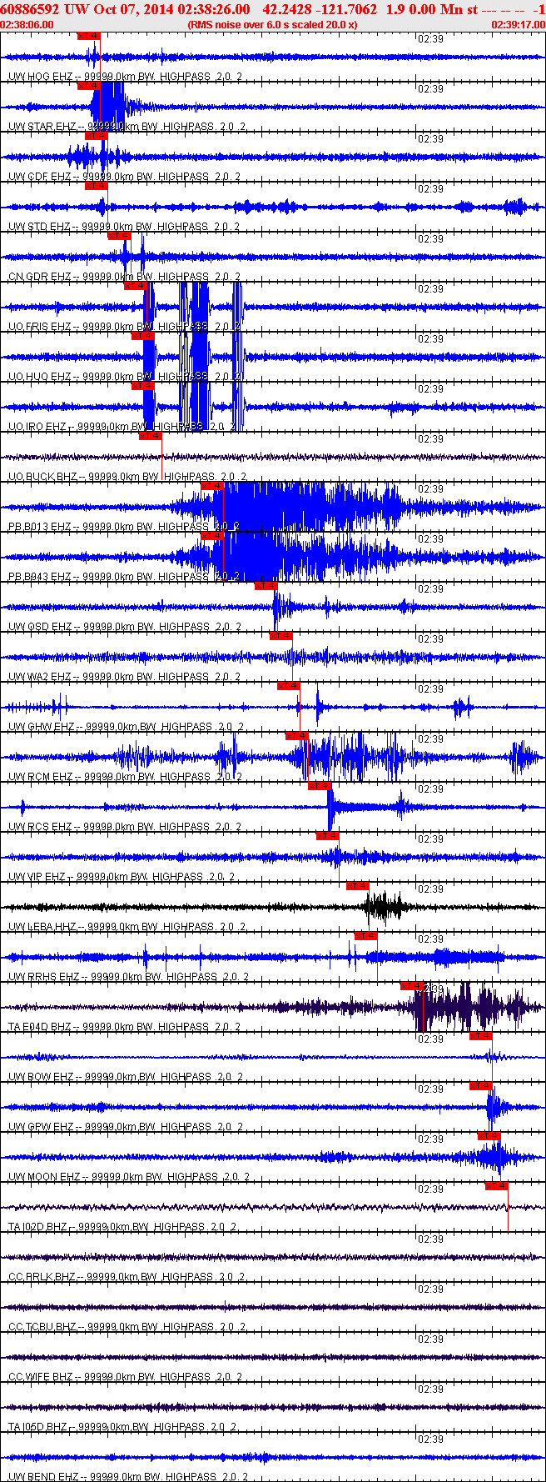Select the TA I05D BHZ station label
The width and height of the screenshot is (546, 1482).
(123, 1427)
